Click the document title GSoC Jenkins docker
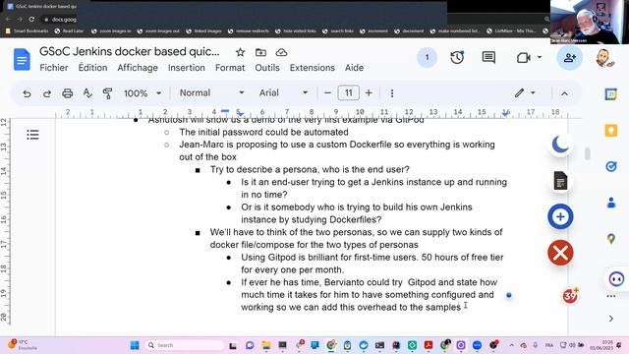The height and width of the screenshot is (354, 629). point(130,52)
